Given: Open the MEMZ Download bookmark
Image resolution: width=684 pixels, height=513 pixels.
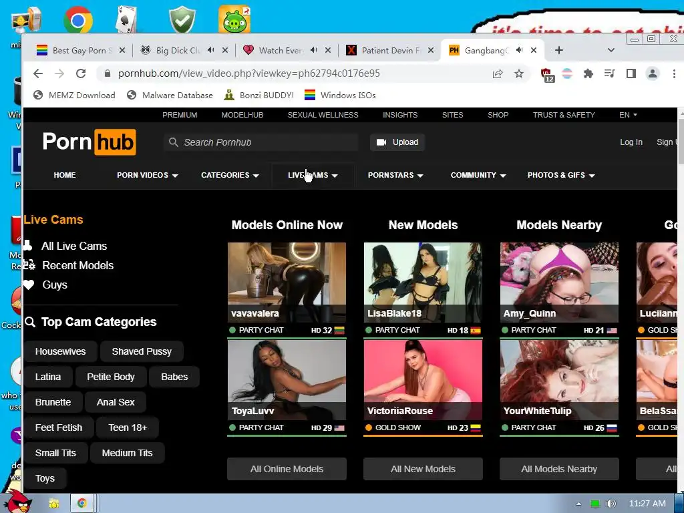Looking at the screenshot, I should point(75,95).
